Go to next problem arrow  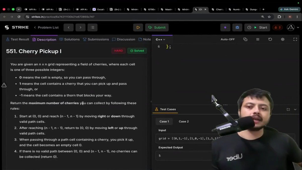[x=81, y=27]
